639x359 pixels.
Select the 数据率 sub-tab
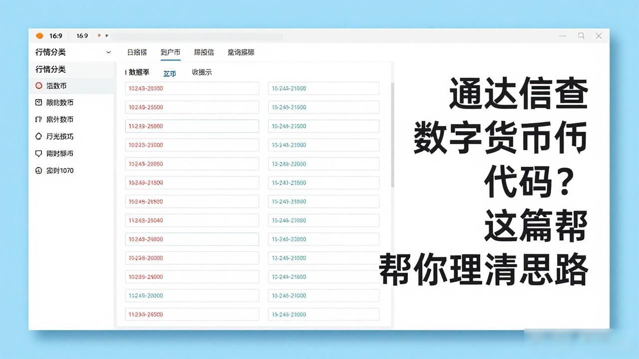pos(139,72)
